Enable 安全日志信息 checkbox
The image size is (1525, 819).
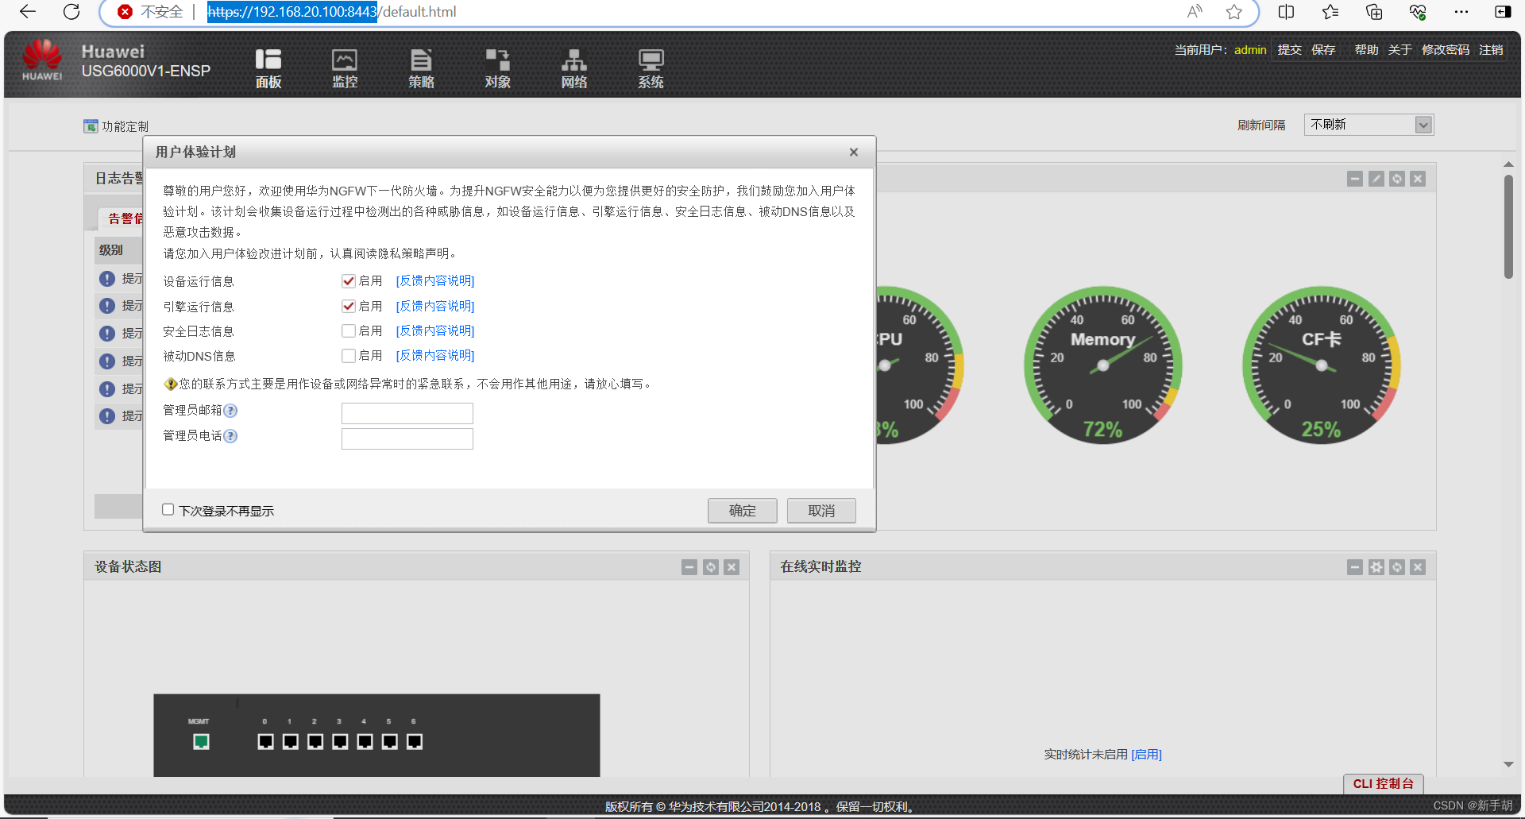click(348, 331)
